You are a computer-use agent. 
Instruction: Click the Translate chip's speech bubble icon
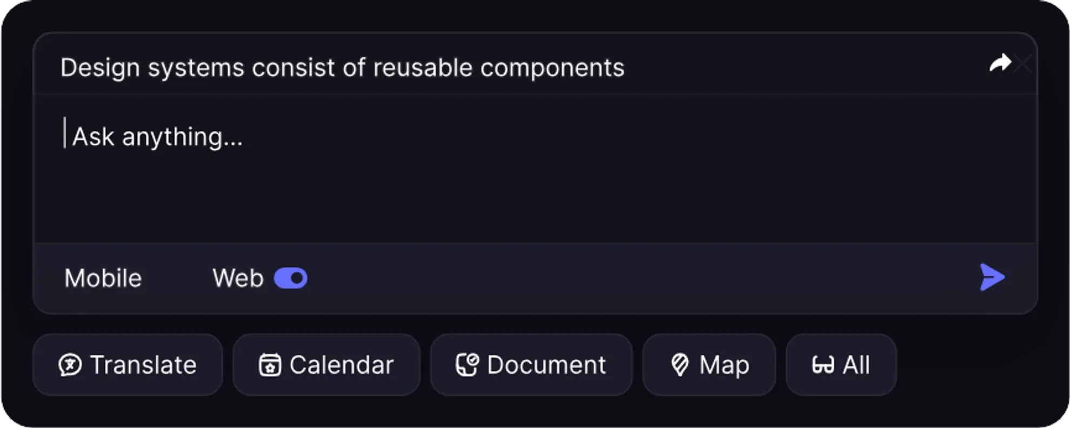70,365
